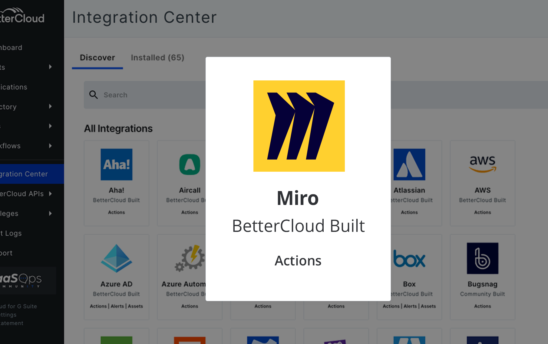Click Community Built under Bugsnag
Viewport: 548px width, 344px height.
pyautogui.click(x=483, y=294)
